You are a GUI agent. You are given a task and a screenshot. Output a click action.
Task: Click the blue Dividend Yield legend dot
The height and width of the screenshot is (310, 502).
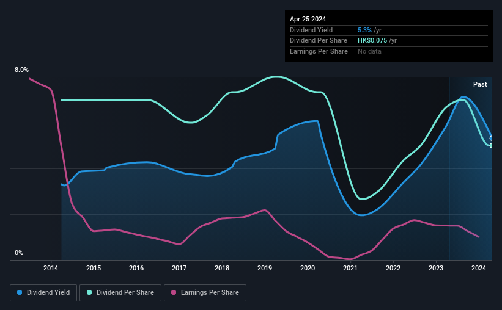click(20, 292)
